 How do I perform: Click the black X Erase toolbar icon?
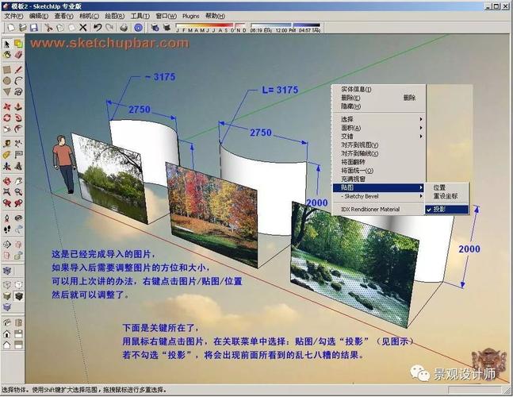(83, 28)
